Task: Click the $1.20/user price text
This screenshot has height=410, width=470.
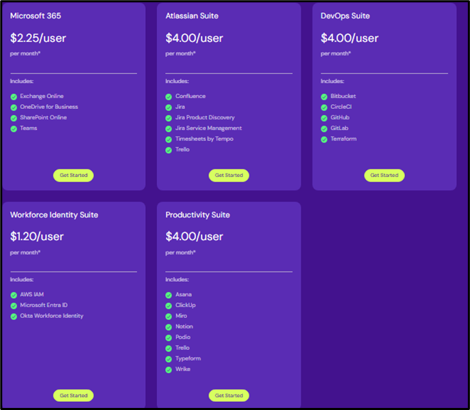Action: pyautogui.click(x=37, y=237)
